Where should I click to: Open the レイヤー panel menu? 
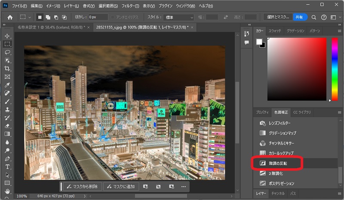339,194
